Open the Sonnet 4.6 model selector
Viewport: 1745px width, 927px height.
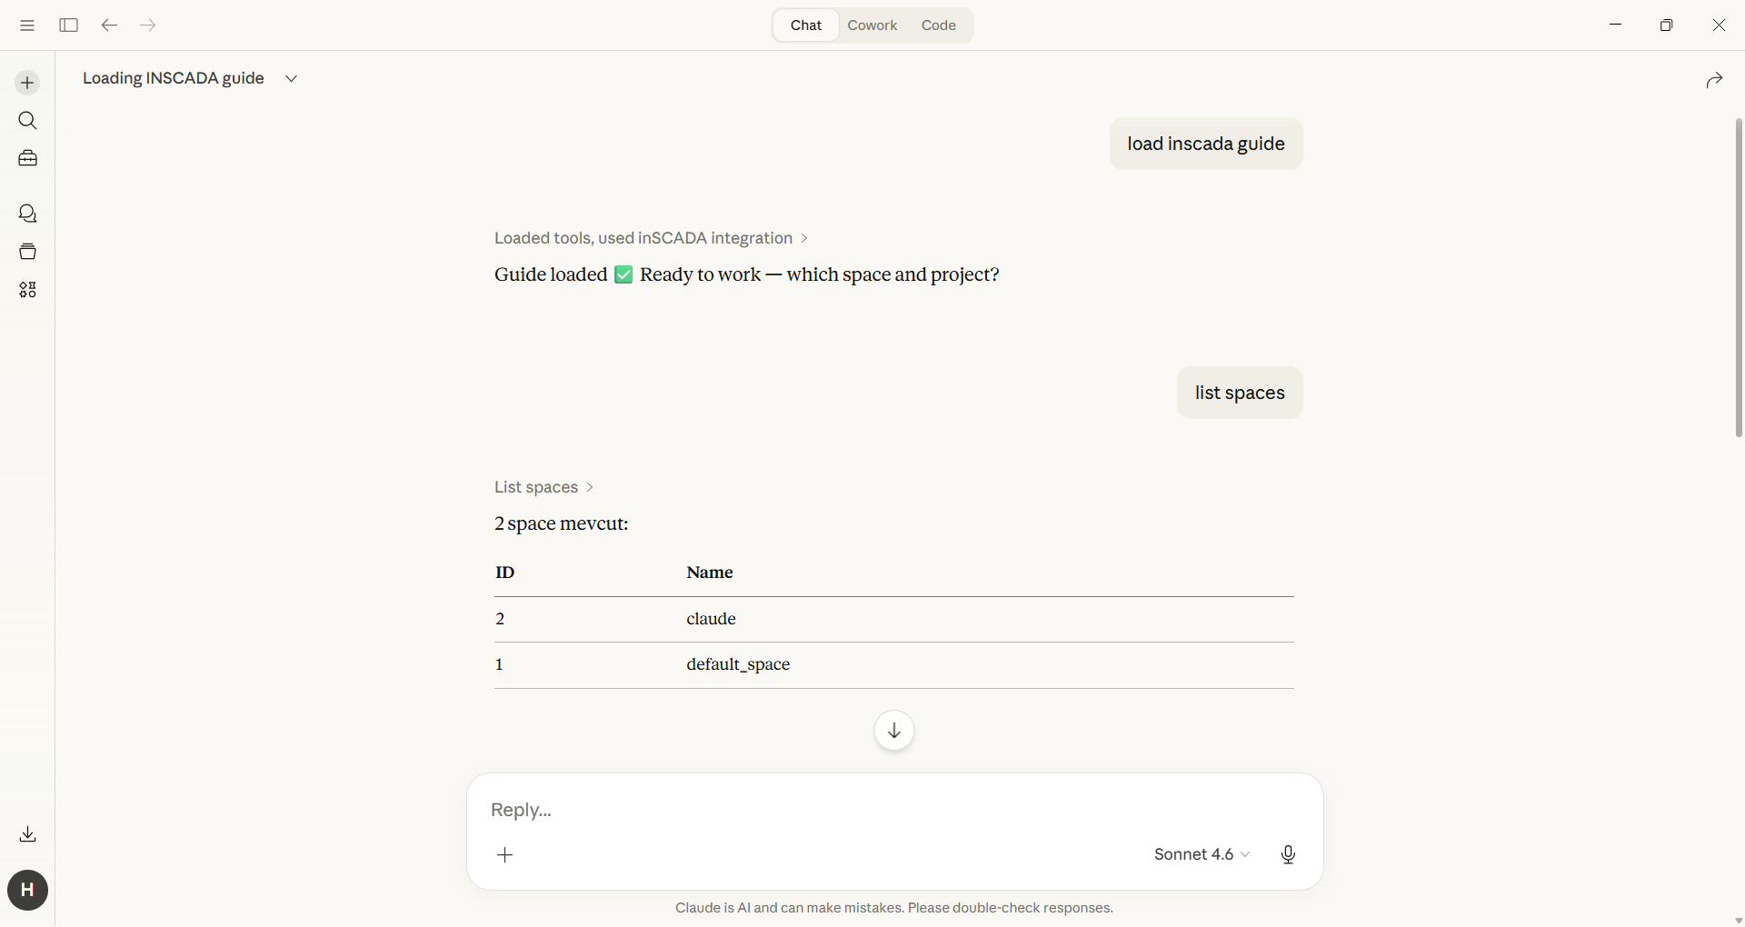click(x=1202, y=854)
